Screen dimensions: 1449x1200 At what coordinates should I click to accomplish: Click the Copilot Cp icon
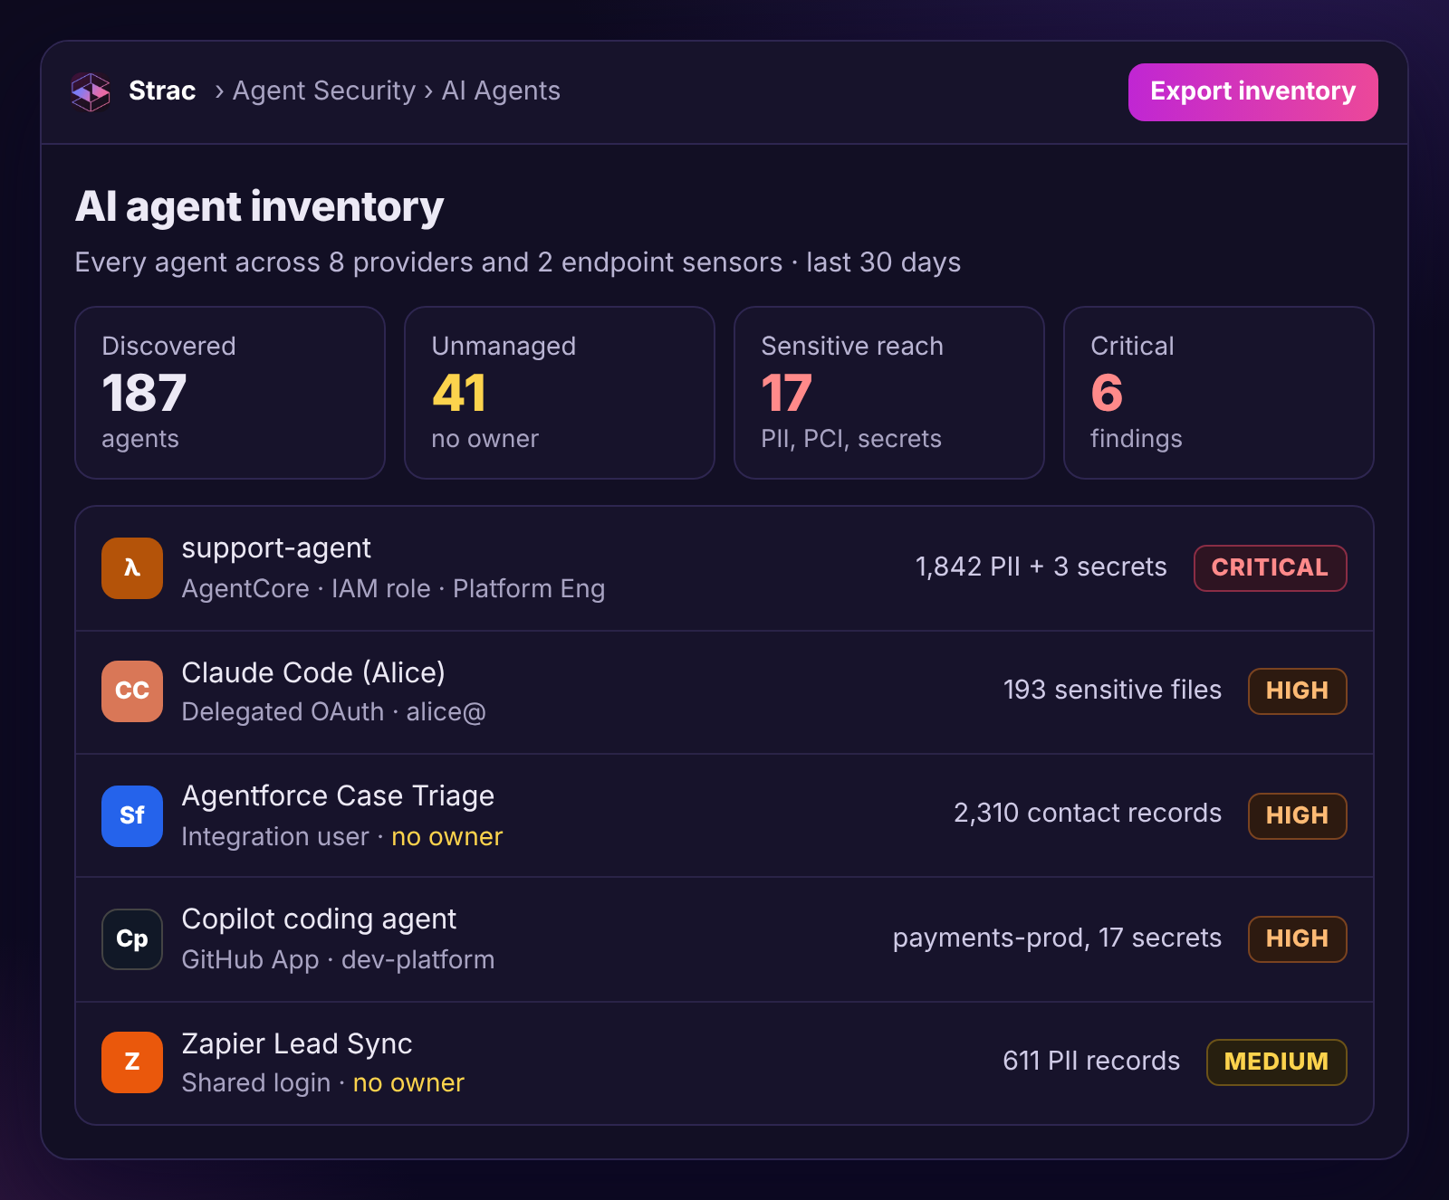[132, 939]
